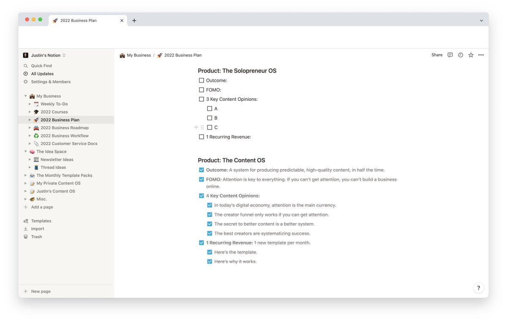
Task: Open Justin's Notion workspace switcher
Action: (44, 55)
